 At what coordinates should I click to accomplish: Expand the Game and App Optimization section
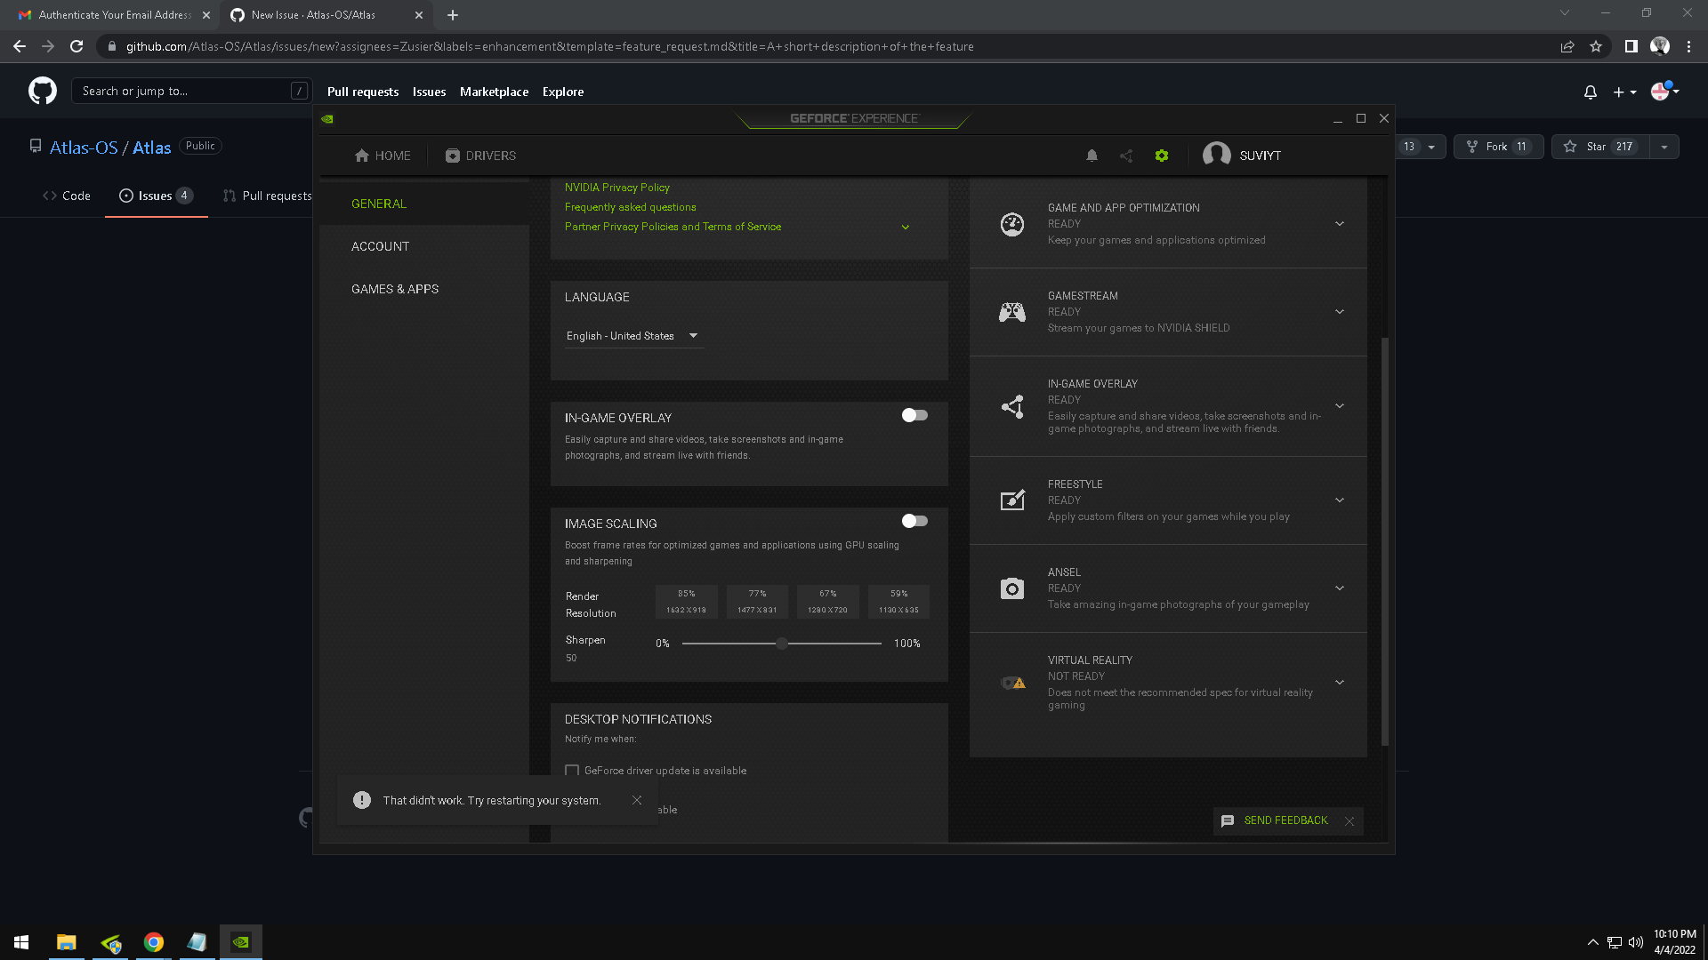[x=1339, y=224]
